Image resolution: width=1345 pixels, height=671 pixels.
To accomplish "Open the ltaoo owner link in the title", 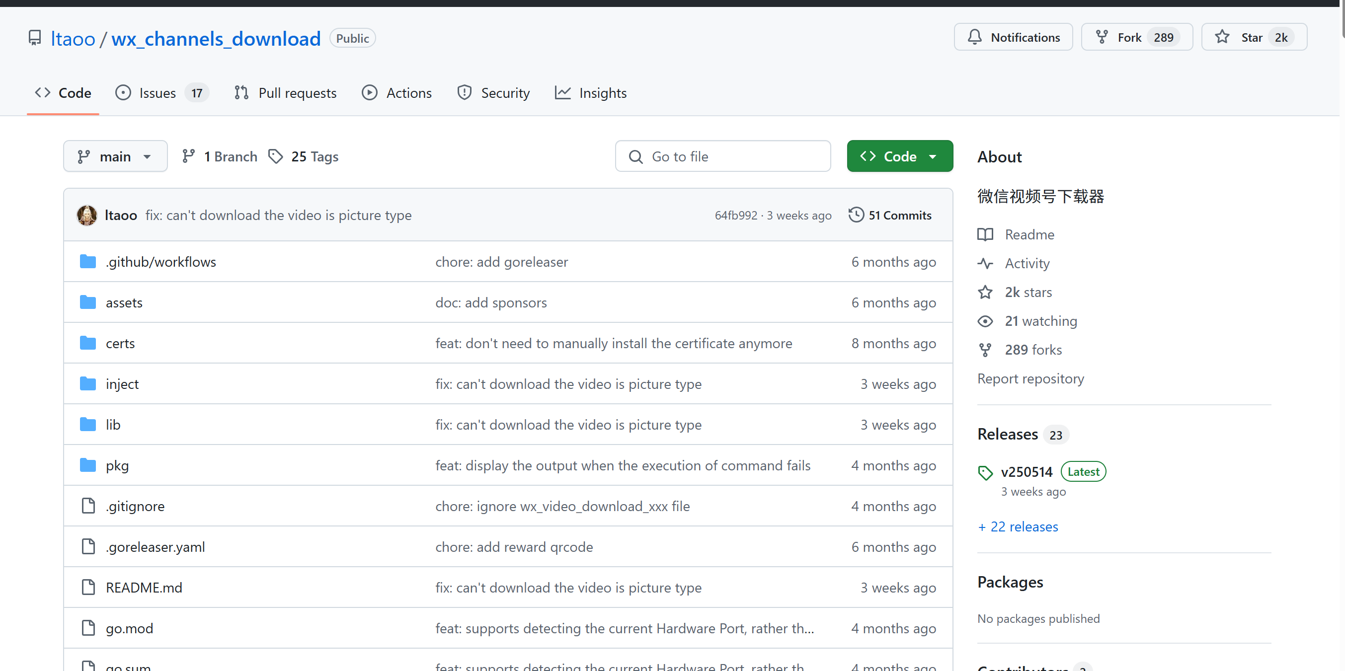I will click(x=73, y=39).
